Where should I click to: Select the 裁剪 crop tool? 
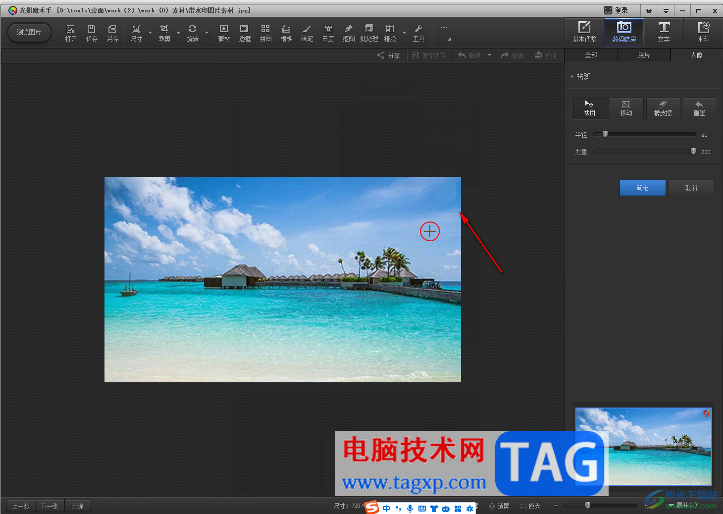164,33
